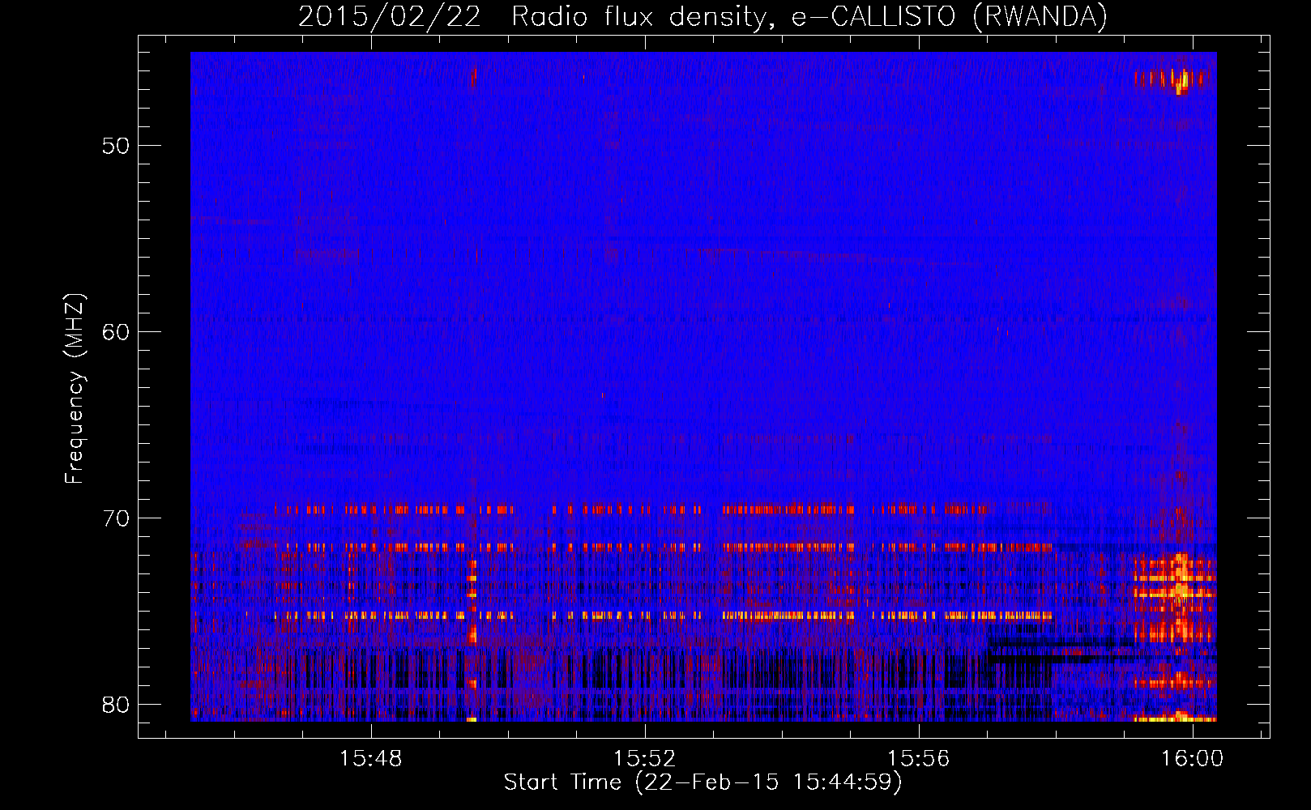
Task: Click the time tick label "16:00"
Action: [x=1193, y=759]
